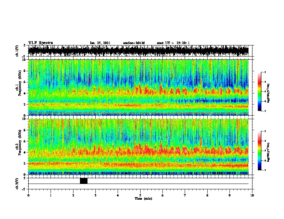Click the ch.1 color bar "log(PSD)" unit label
The width and height of the screenshot is (284, 219).
click(x=269, y=93)
